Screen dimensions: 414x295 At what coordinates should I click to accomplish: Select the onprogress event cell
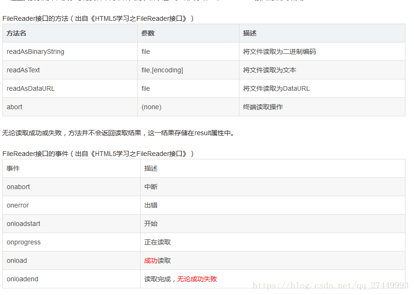71,242
